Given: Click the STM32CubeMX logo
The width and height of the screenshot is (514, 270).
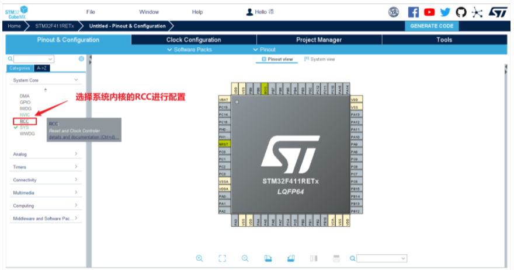Looking at the screenshot, I should 16,12.
